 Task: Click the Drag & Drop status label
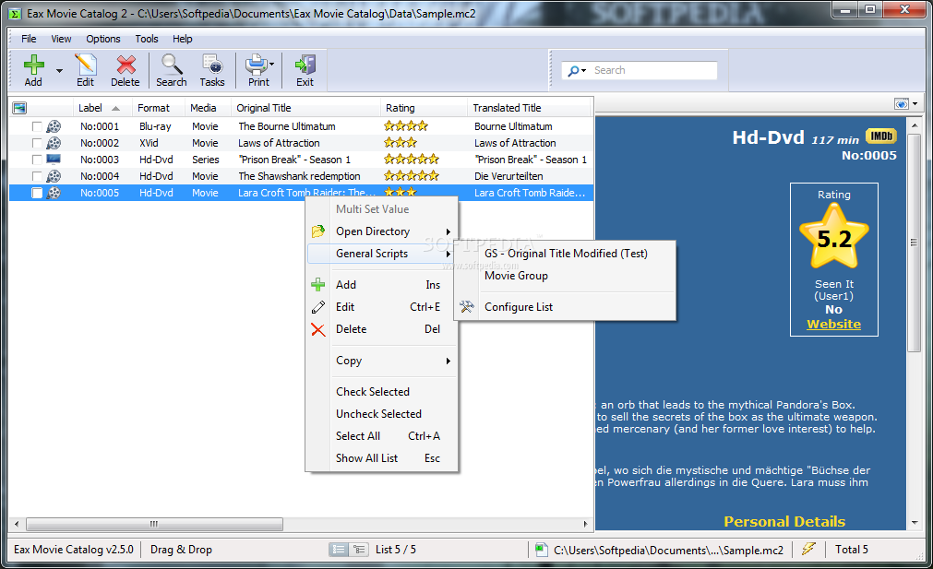click(181, 550)
